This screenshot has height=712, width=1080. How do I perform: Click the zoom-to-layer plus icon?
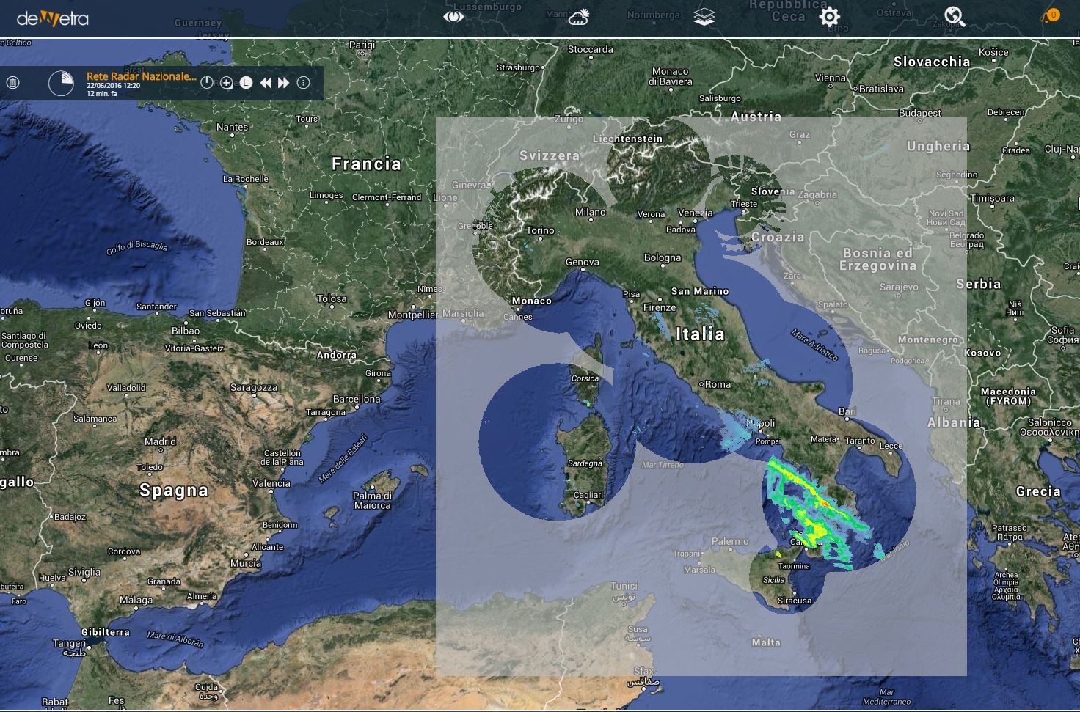click(227, 83)
